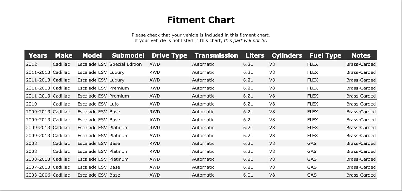The image size is (402, 191).
Task: Click the Liters column header
Action: [x=255, y=55]
